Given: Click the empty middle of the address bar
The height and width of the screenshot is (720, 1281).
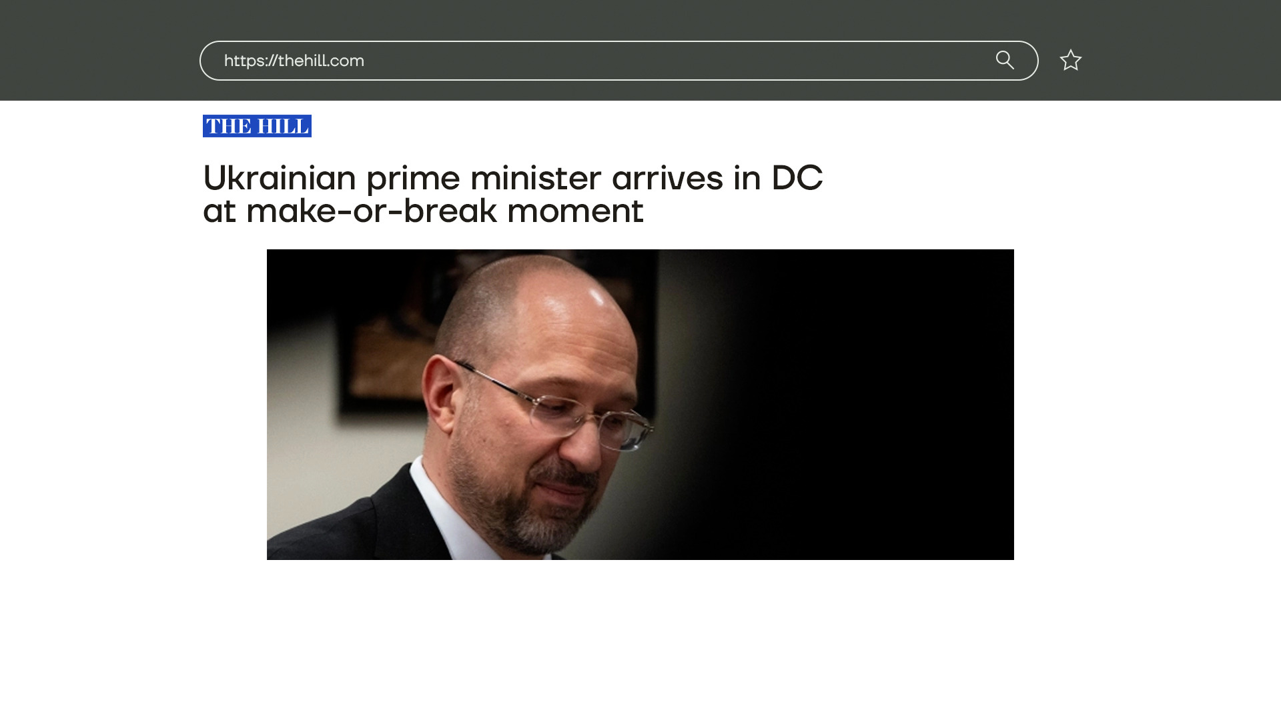Looking at the screenshot, I should 667,61.
